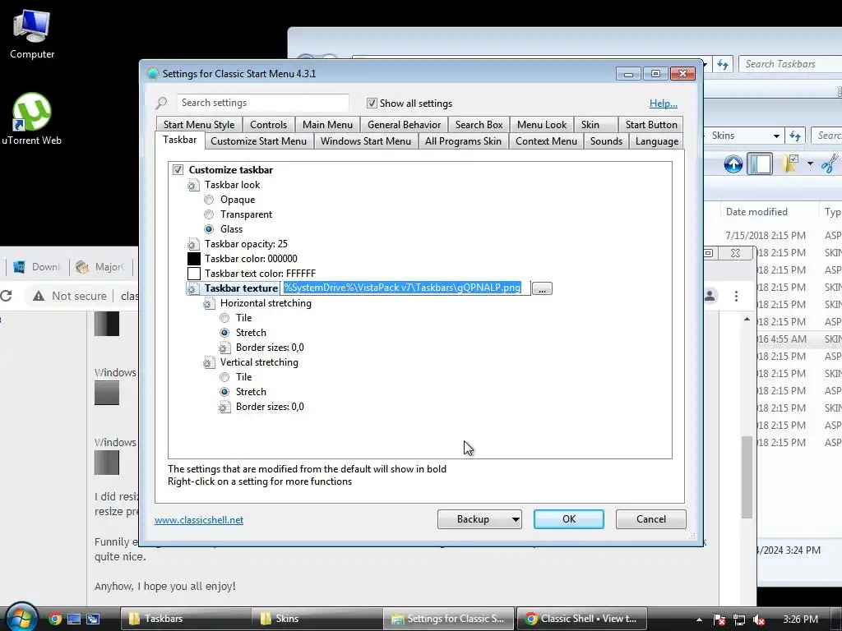Click the gear icon beside Vertical stretching
Screen dimensions: 842x631
coord(209,362)
